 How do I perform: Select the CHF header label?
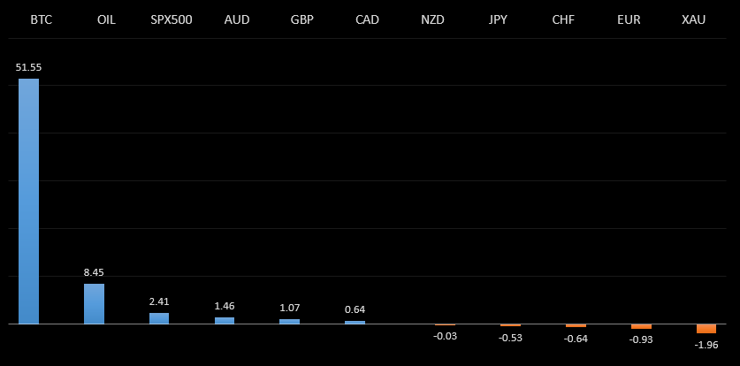pyautogui.click(x=563, y=19)
